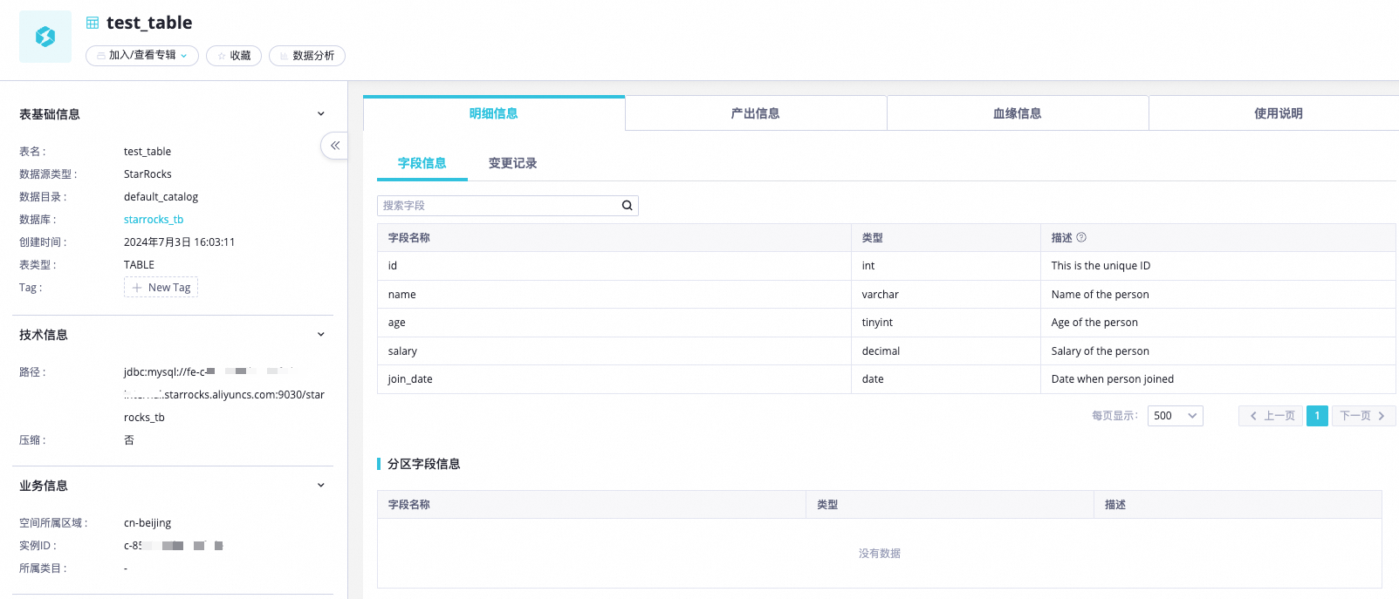Click the cn-beijing region value

tap(147, 523)
